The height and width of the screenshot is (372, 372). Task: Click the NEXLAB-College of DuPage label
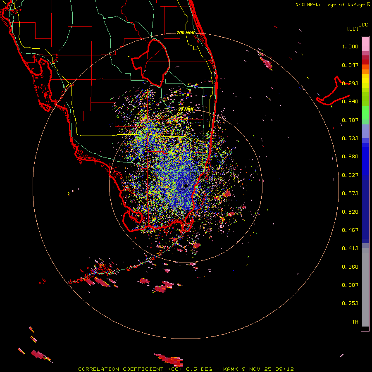330,5
